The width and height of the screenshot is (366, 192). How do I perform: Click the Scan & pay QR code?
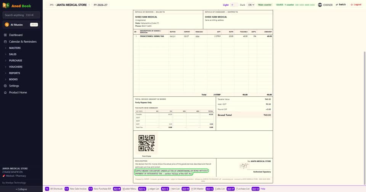146,143
